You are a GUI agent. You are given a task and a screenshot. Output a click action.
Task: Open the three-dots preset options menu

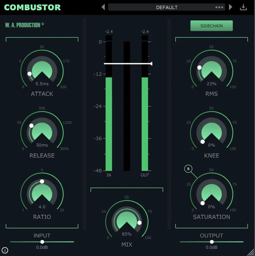point(219,7)
